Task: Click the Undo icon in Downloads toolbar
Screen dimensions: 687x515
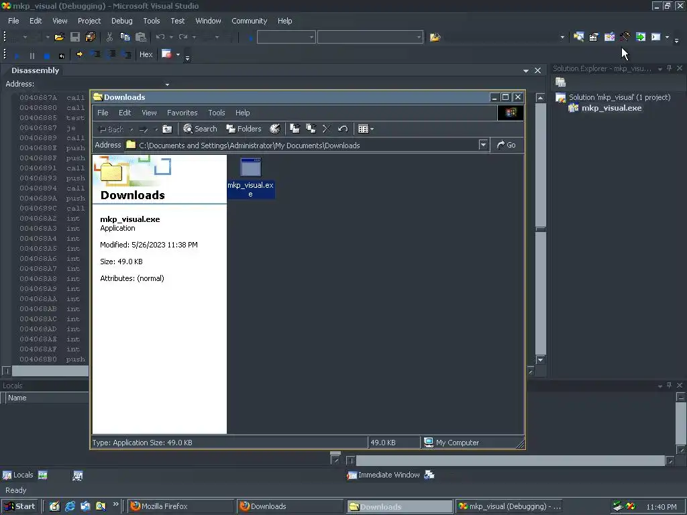Action: coord(343,129)
